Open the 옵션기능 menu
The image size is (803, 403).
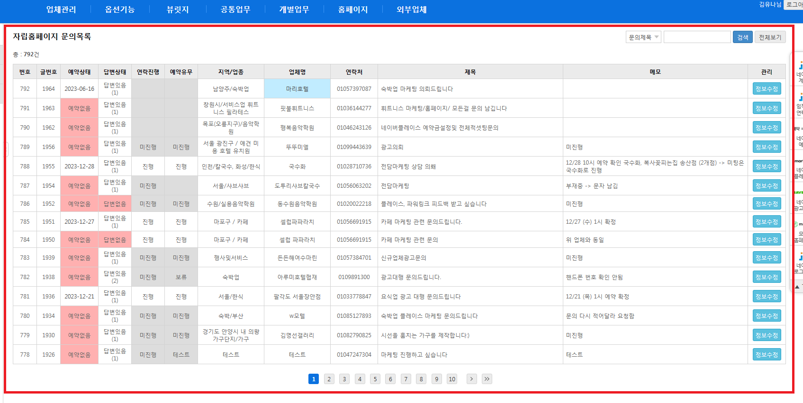pos(120,9)
